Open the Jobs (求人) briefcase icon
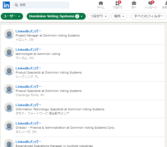Screen dimensions: 167x147 point(134,5)
